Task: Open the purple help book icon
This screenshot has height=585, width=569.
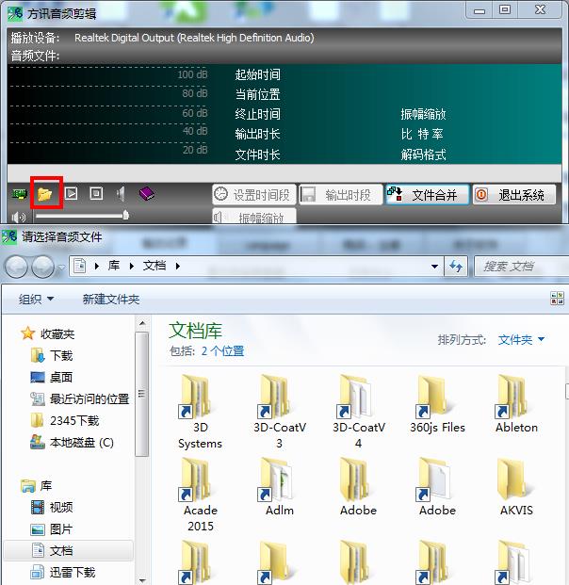Action: coord(147,194)
